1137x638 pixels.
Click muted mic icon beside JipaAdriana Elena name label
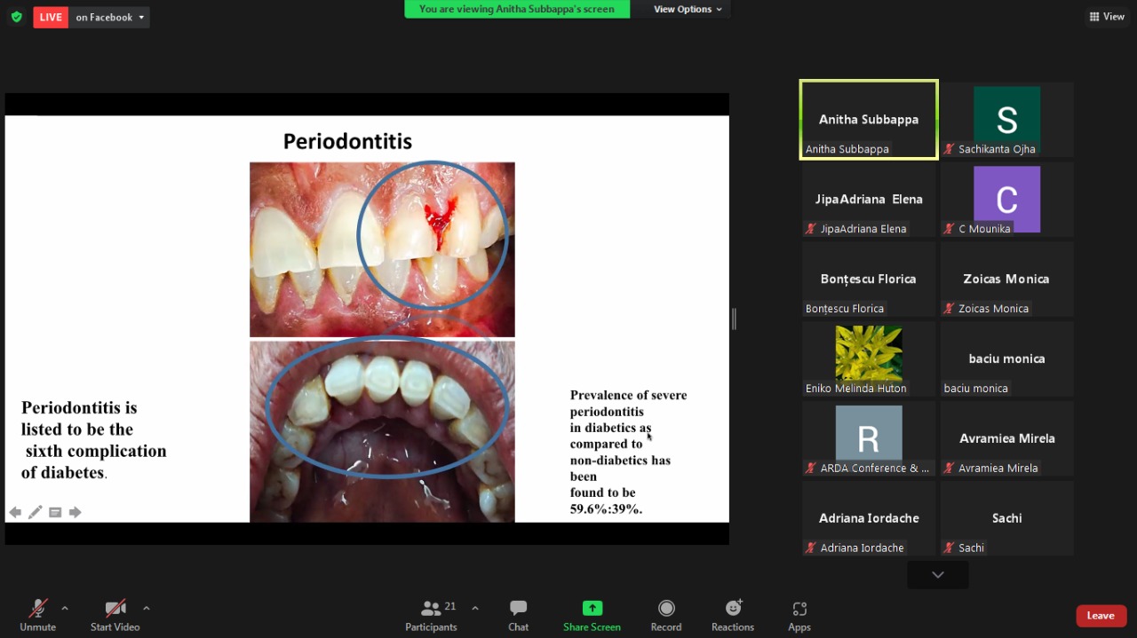pos(811,229)
